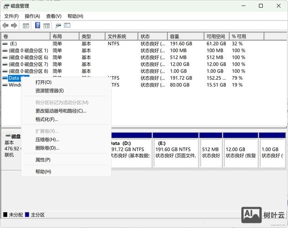Click 152.25 free space cell of Data

tap(216, 78)
